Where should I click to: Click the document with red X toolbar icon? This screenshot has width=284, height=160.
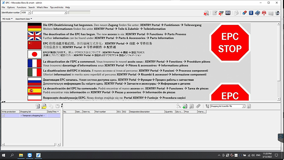(206, 13)
